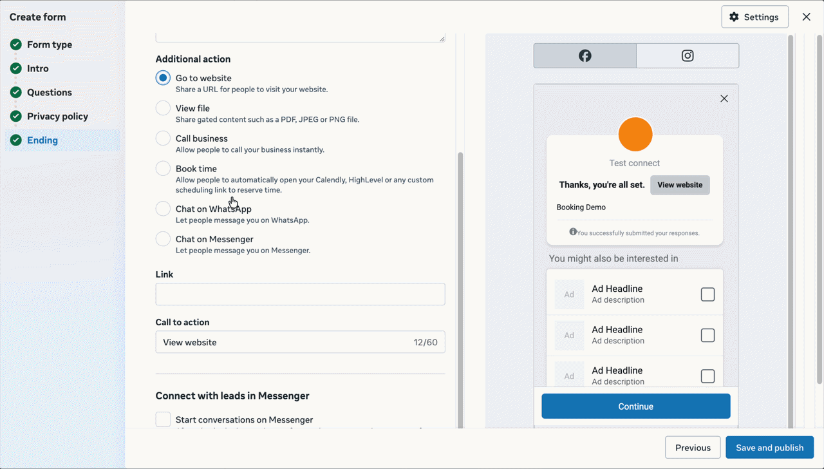This screenshot has height=469, width=824.
Task: Select Chat on Messenger option
Action: click(163, 239)
